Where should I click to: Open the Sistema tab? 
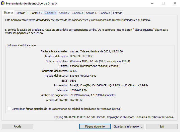(8, 12)
